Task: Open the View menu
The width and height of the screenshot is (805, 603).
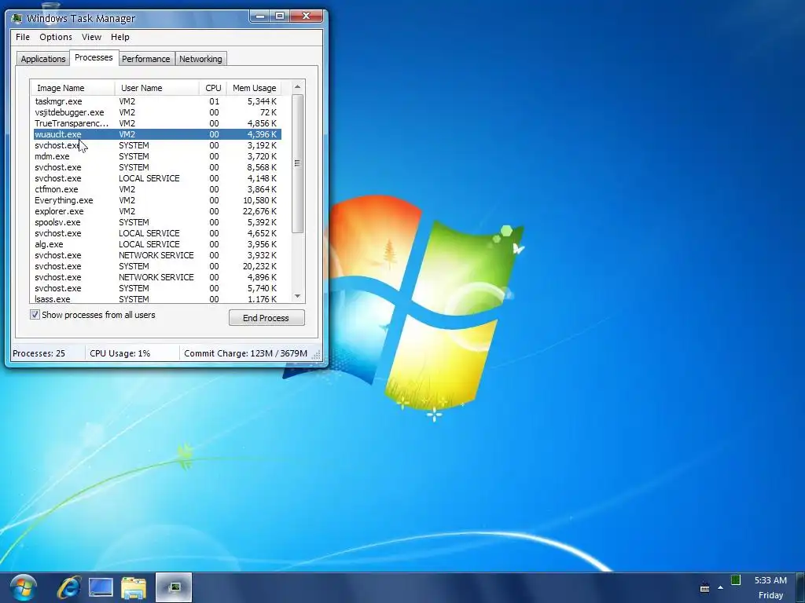Action: (x=91, y=37)
